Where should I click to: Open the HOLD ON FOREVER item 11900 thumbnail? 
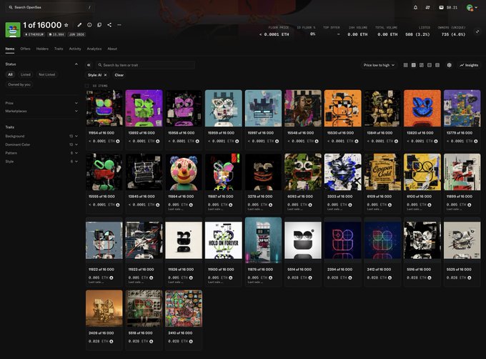point(224,240)
